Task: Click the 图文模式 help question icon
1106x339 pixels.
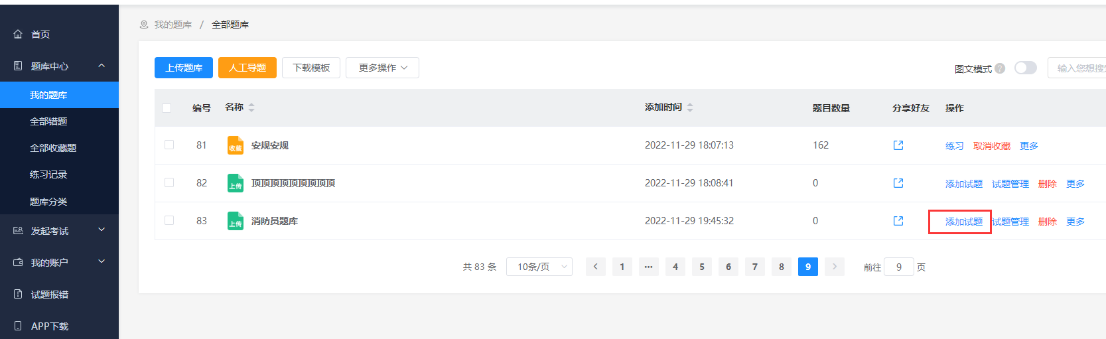Action: (x=1000, y=68)
